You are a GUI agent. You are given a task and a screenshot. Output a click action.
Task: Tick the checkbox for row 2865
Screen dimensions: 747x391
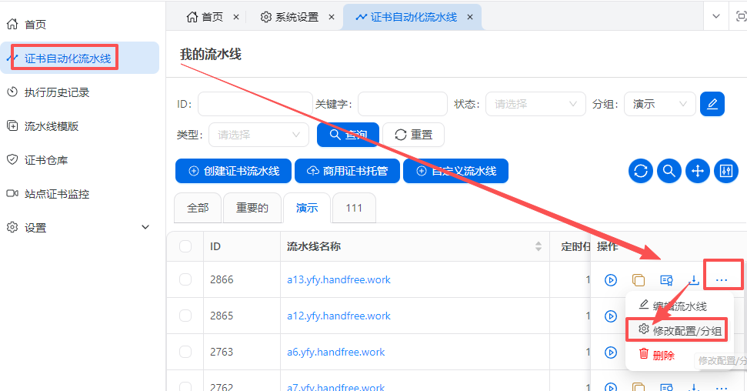185,316
